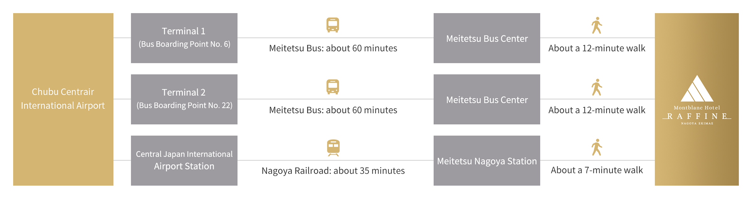Viewport: 752px width, 200px height.
Task: Click the walking icon above 7-minute walk
Action: click(597, 147)
